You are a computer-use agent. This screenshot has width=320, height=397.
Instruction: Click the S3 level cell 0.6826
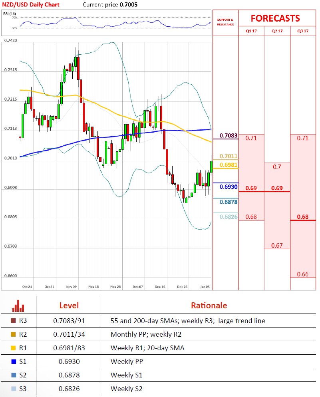[69, 389]
